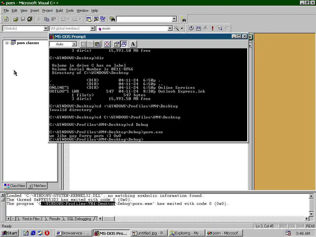Click the Redo arrow icon
Screen dimensions: 316x237
coord(75,19)
